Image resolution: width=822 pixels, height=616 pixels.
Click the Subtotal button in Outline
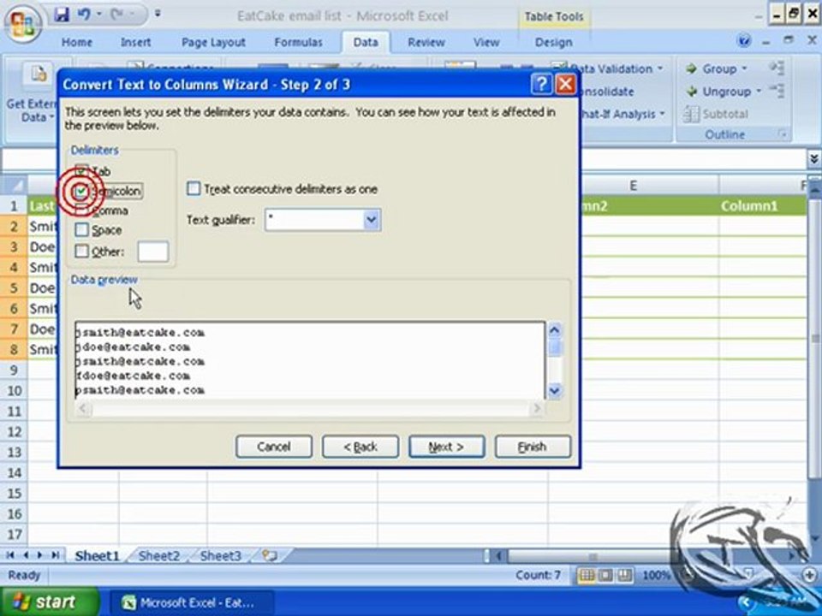(x=716, y=114)
